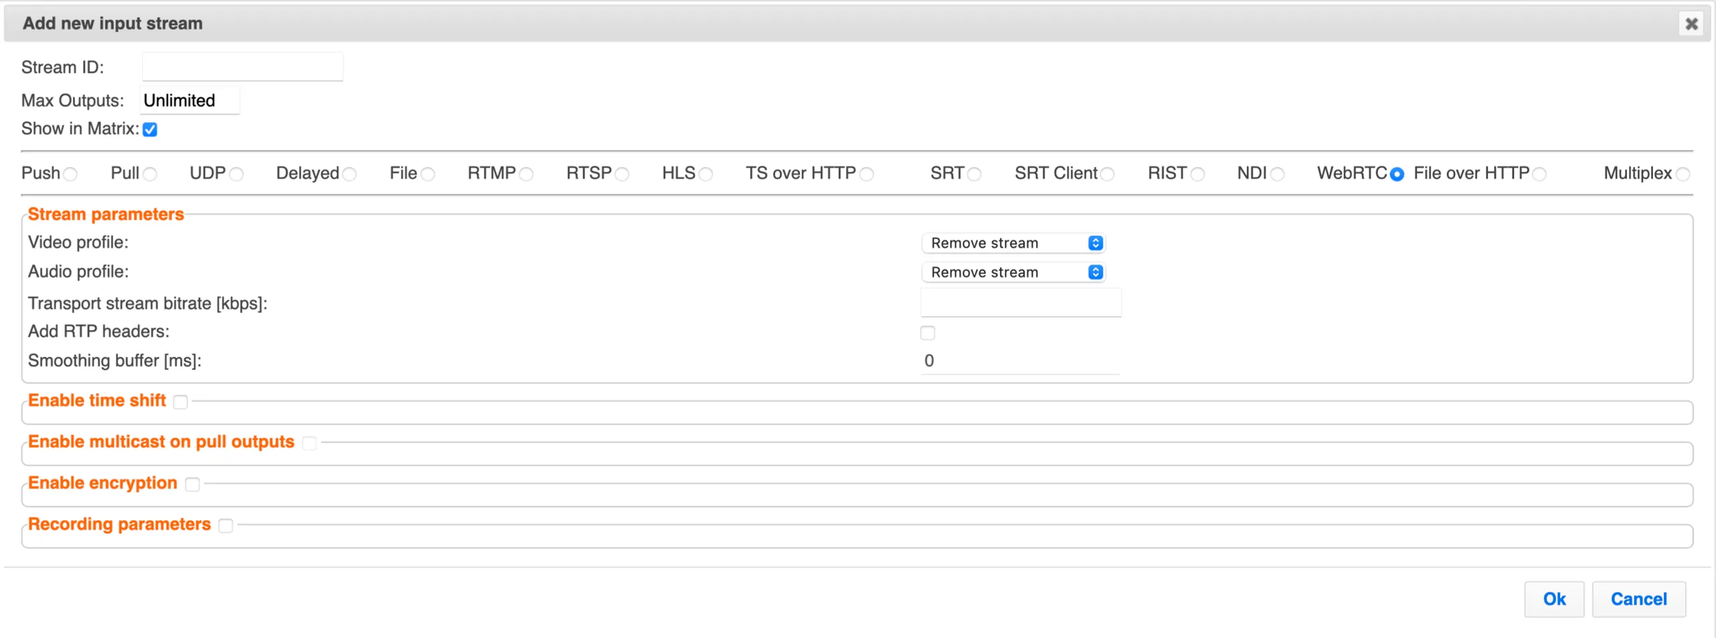The height and width of the screenshot is (638, 1716).
Task: Enable the Add RTP headers checkbox
Action: [928, 333]
